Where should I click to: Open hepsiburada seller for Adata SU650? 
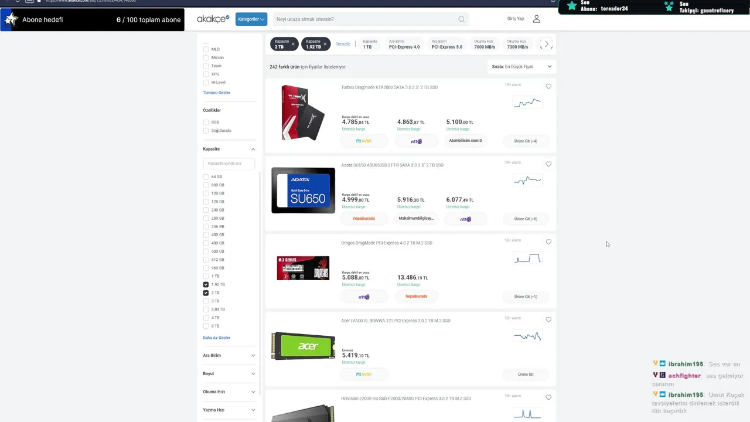coord(364,219)
